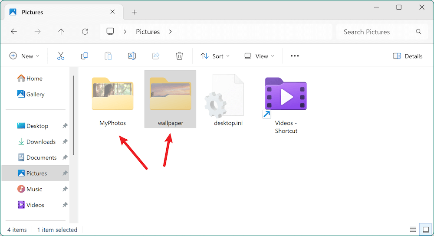Open Pictures in the navigation pane

click(36, 173)
